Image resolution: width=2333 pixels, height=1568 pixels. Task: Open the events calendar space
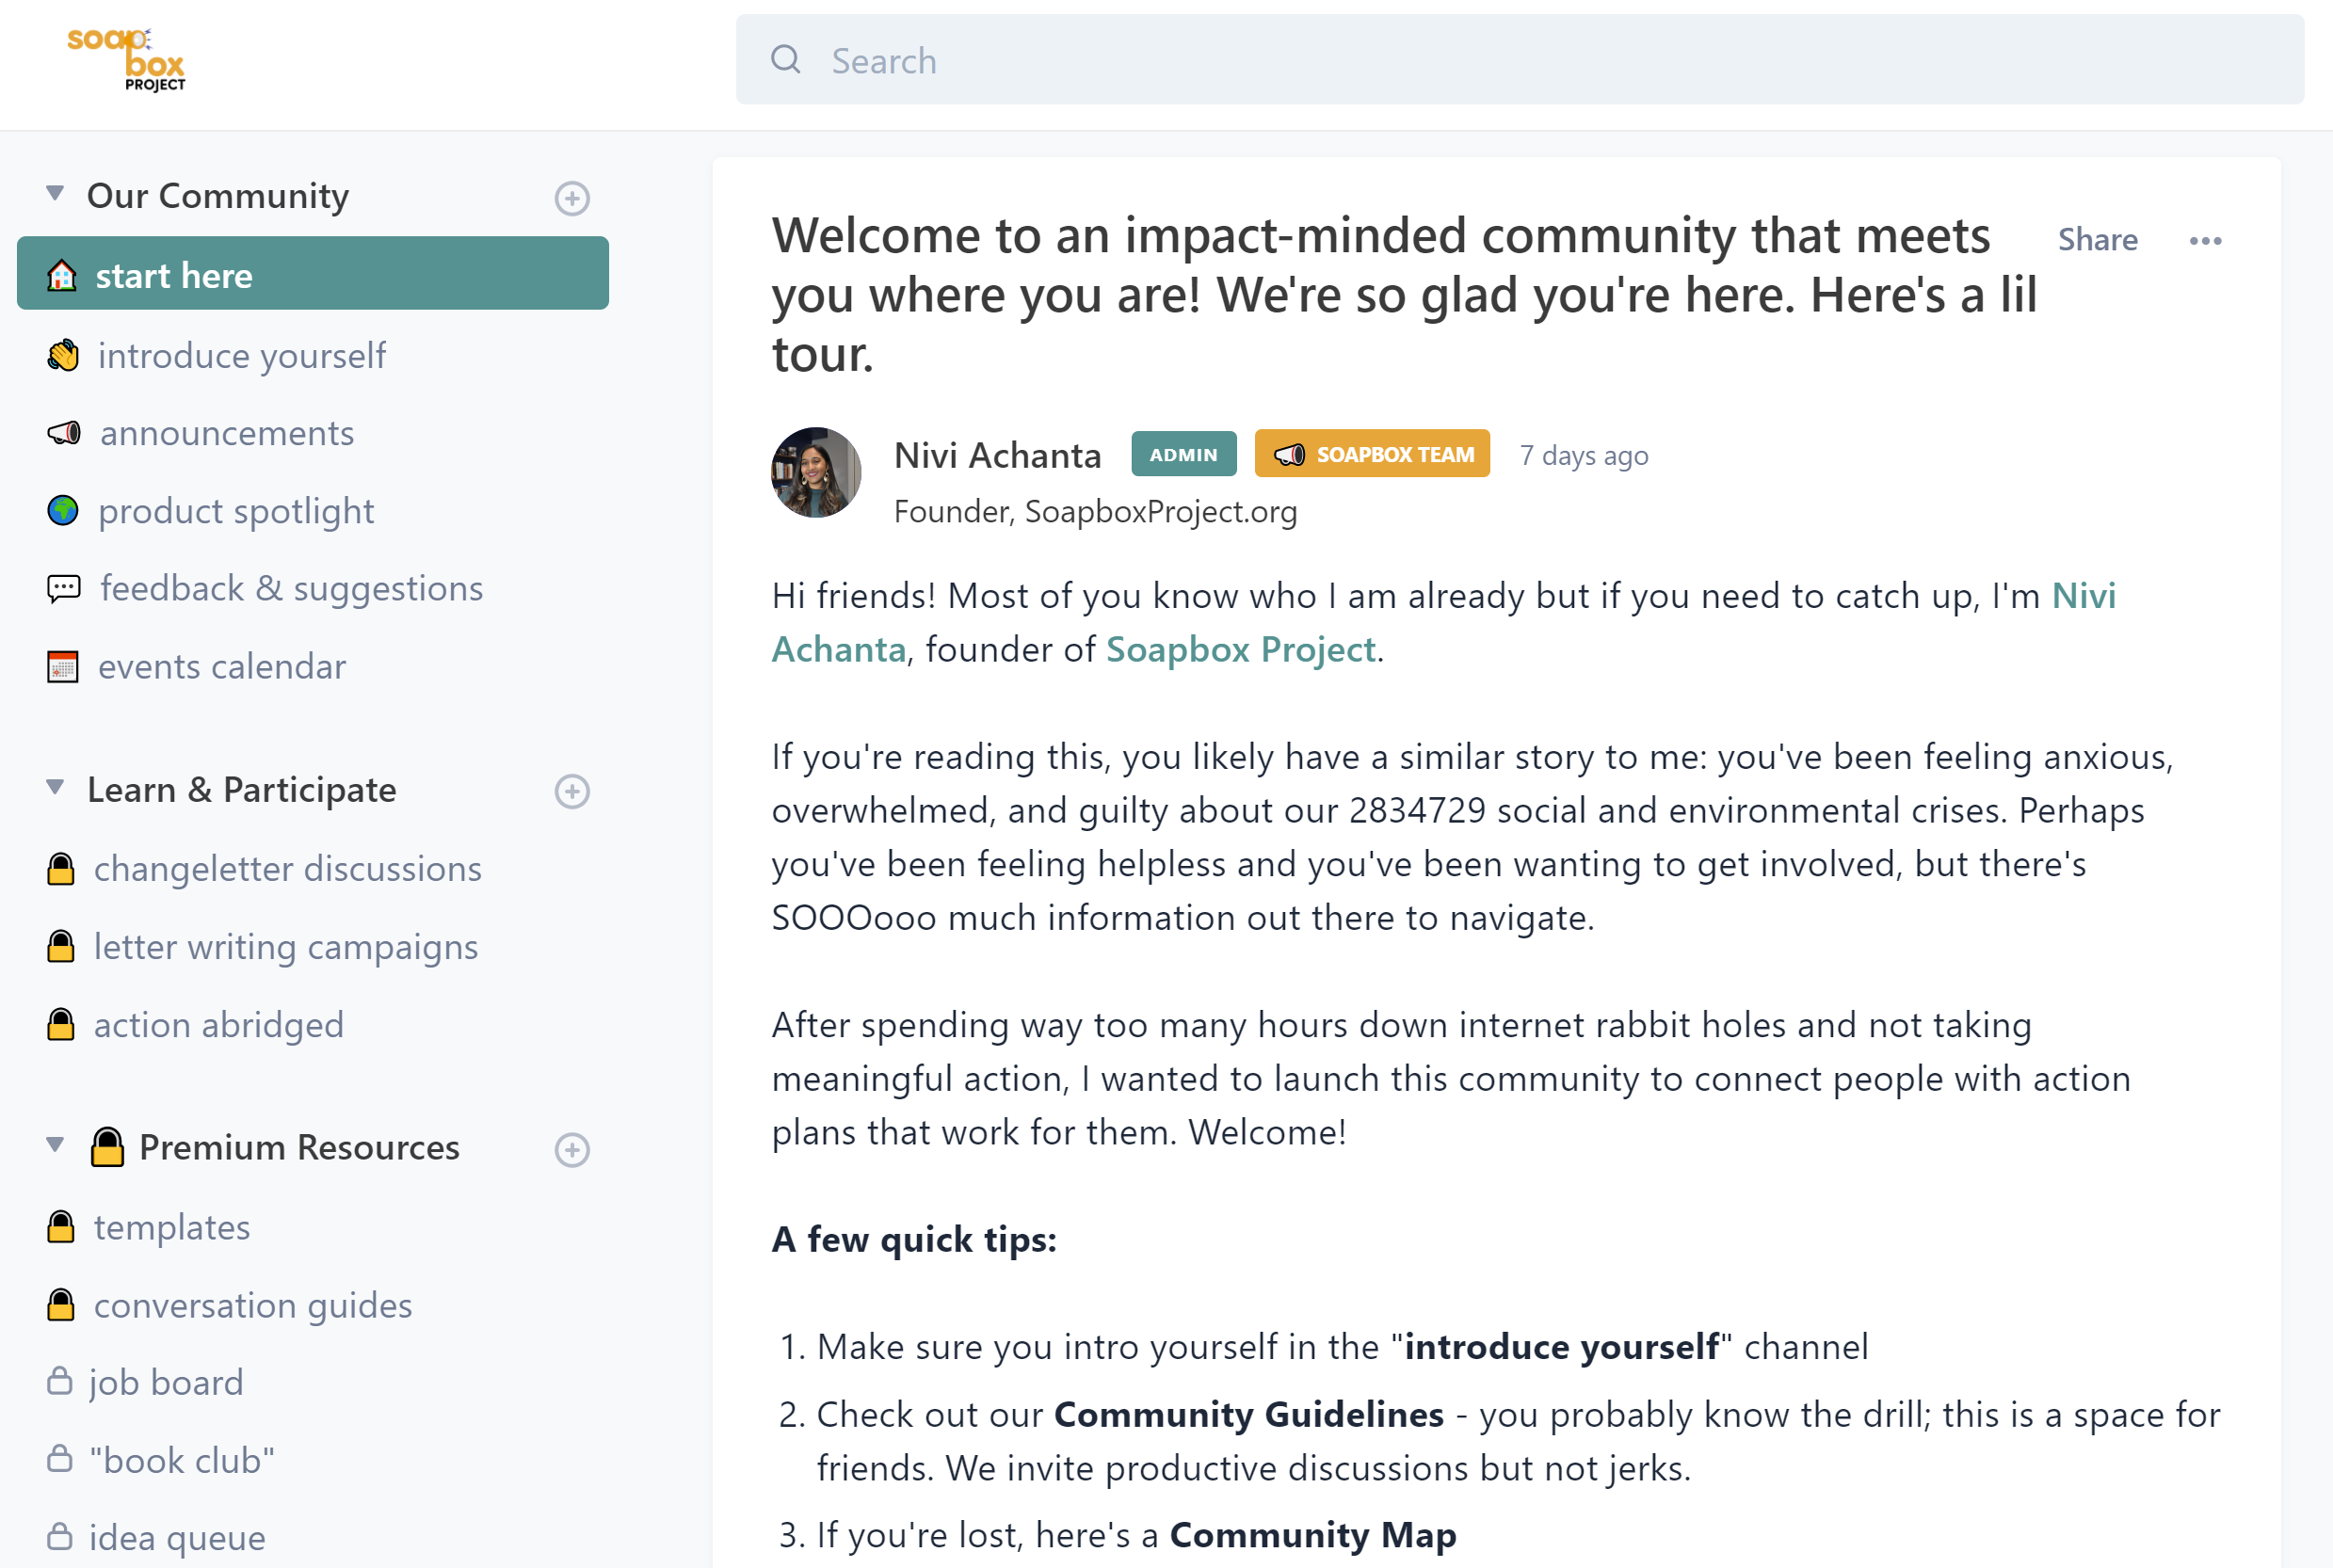222,666
